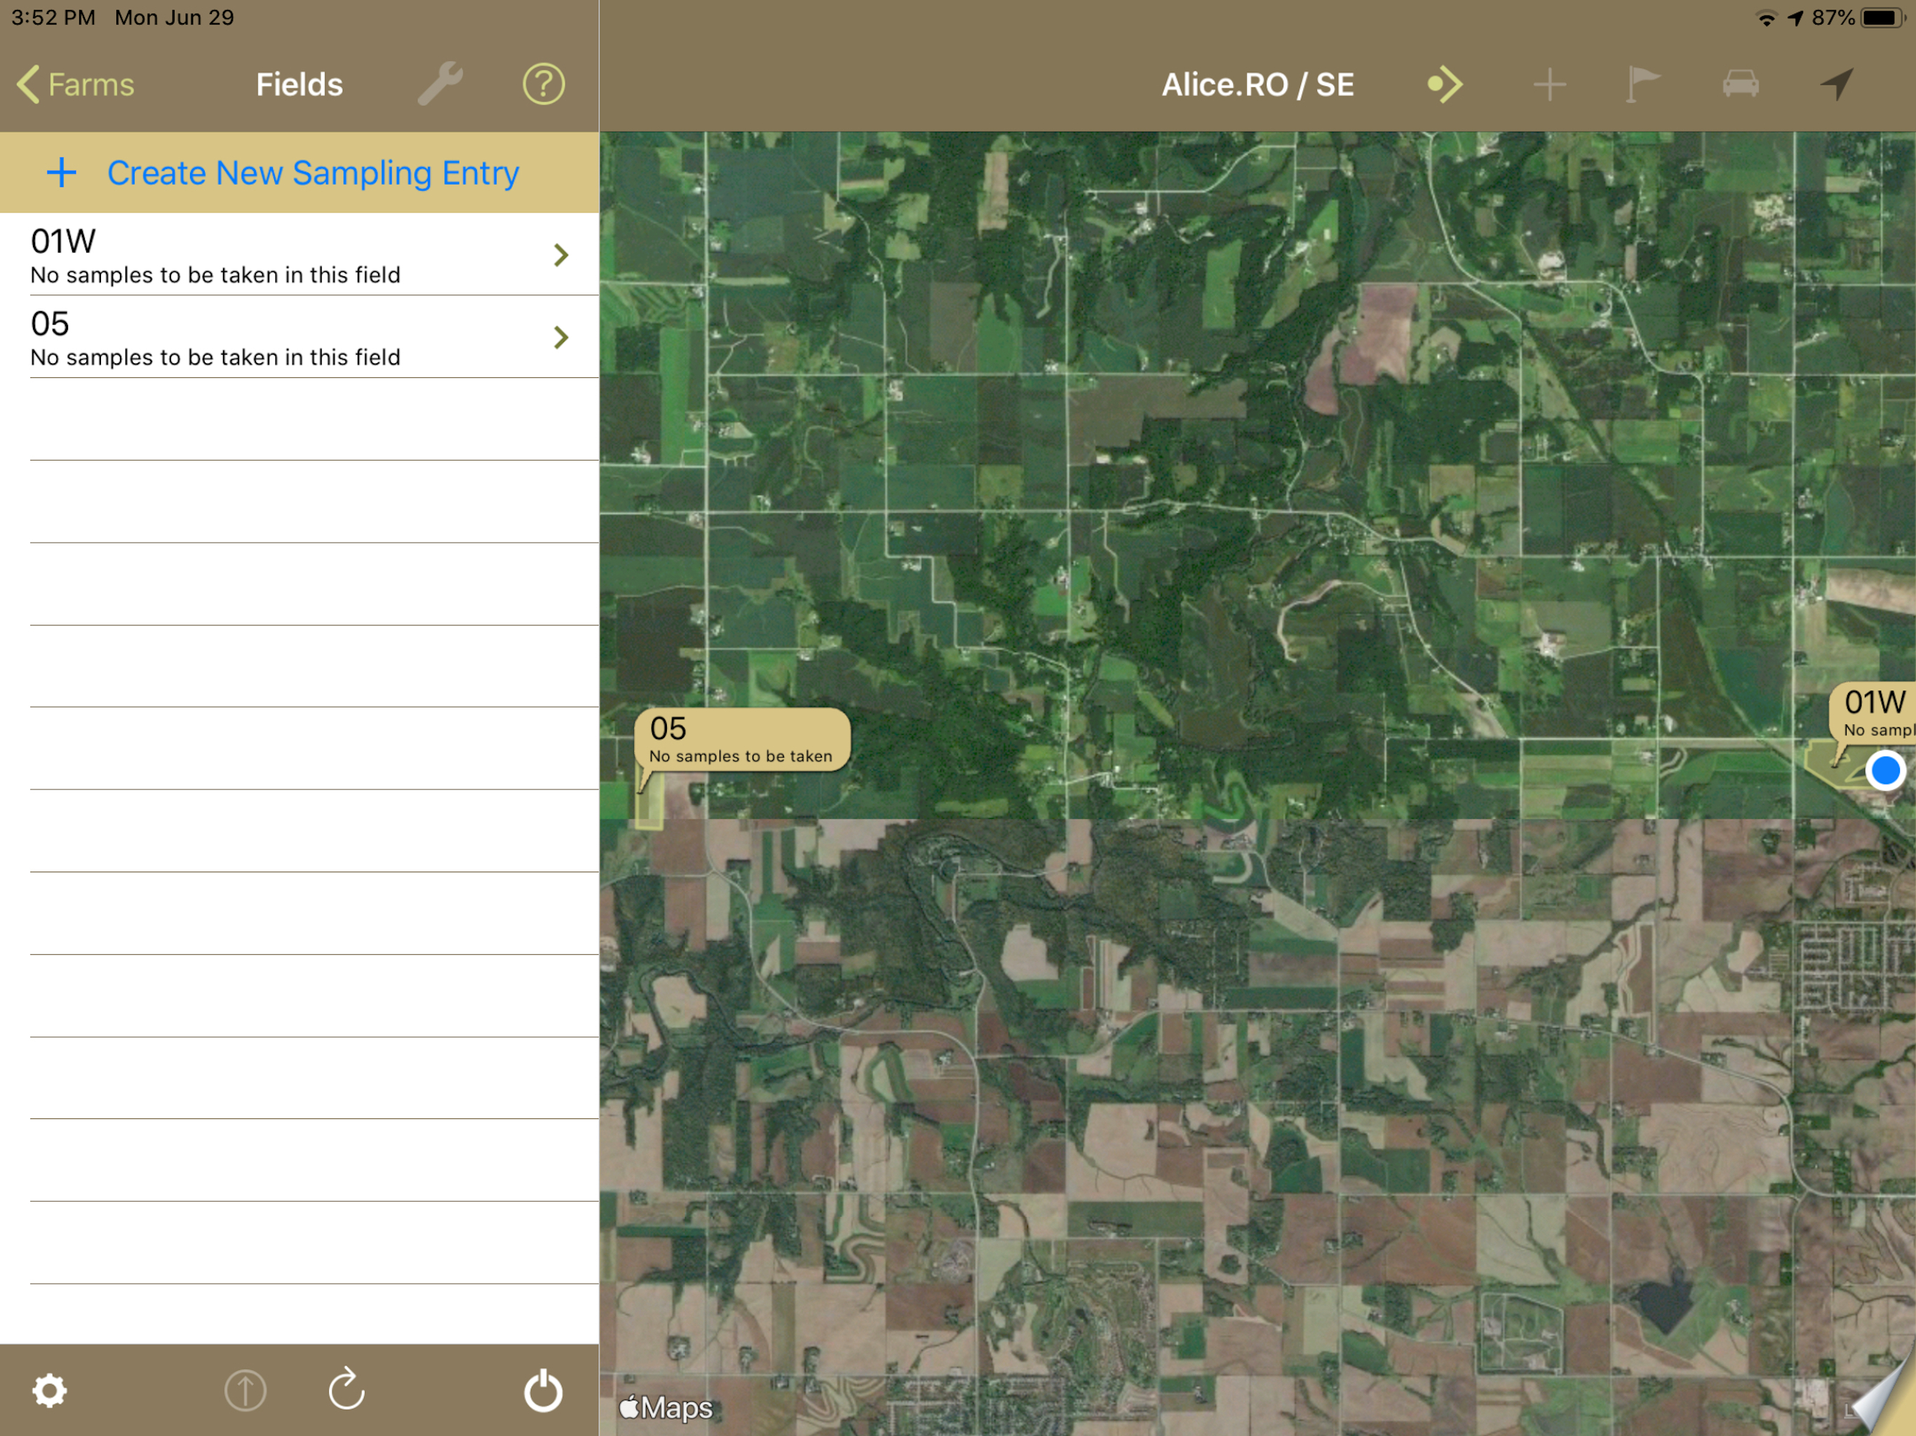Image resolution: width=1916 pixels, height=1436 pixels.
Task: Tap the help question mark icon
Action: click(543, 84)
